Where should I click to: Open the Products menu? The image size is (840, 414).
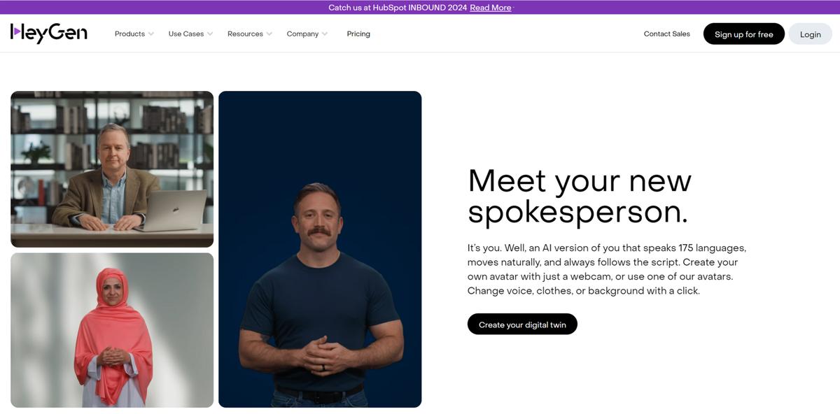tap(129, 34)
